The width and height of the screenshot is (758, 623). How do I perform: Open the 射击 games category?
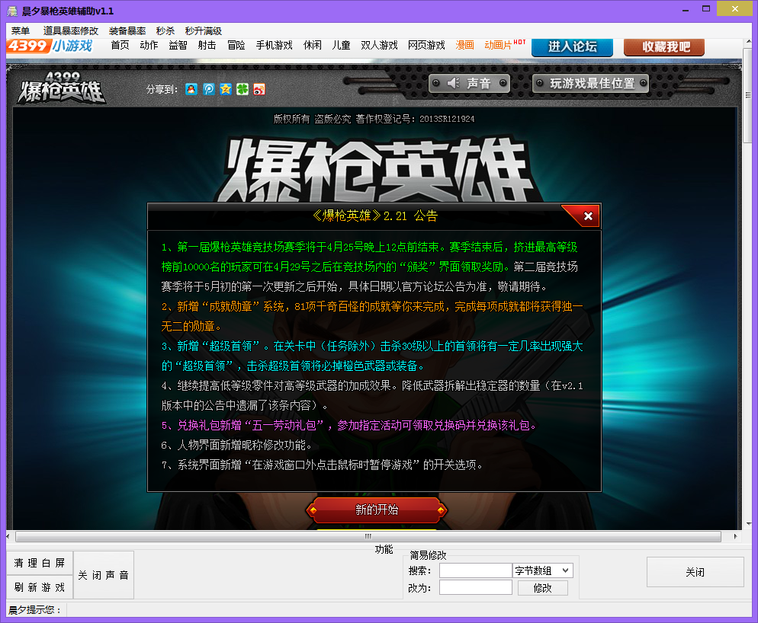[207, 46]
